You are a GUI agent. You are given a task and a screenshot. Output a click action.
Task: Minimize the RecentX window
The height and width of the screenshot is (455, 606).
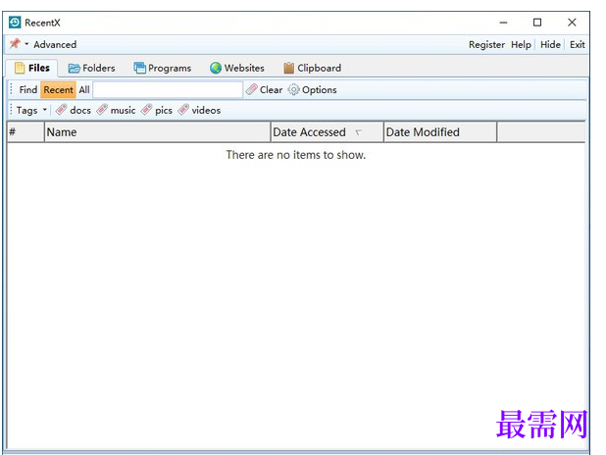coord(503,23)
